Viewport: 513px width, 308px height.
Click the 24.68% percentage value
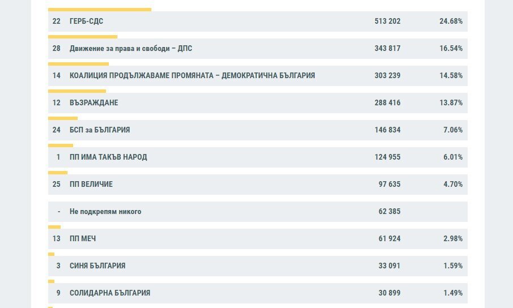tap(451, 21)
